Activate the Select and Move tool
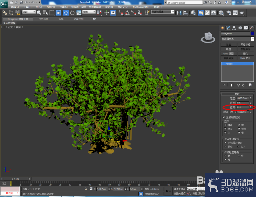 tap(66, 12)
